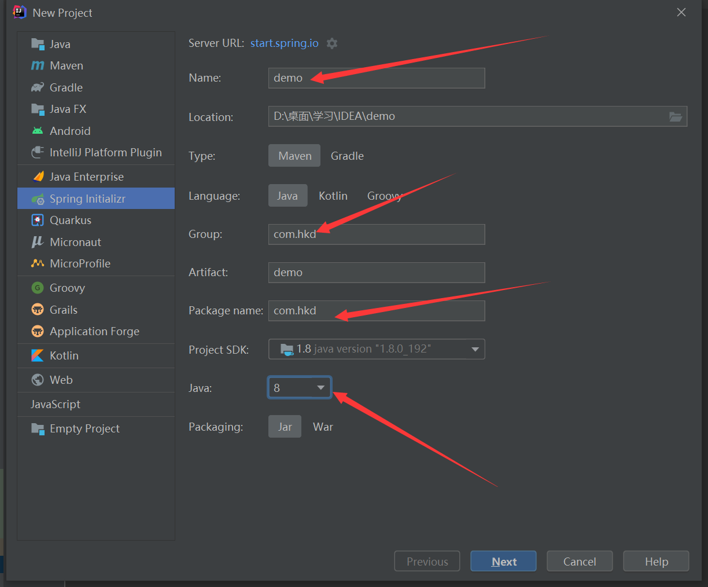The width and height of the screenshot is (708, 587).
Task: Click the Cancel button
Action: (580, 562)
